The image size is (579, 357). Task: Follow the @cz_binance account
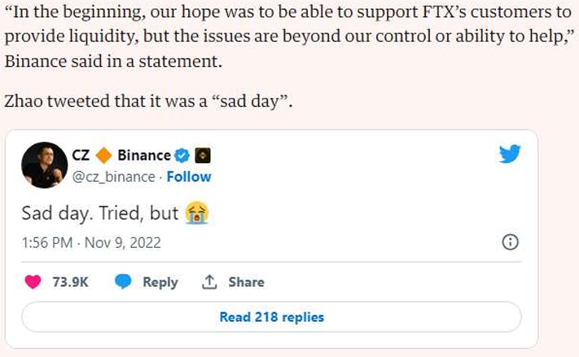pyautogui.click(x=189, y=176)
